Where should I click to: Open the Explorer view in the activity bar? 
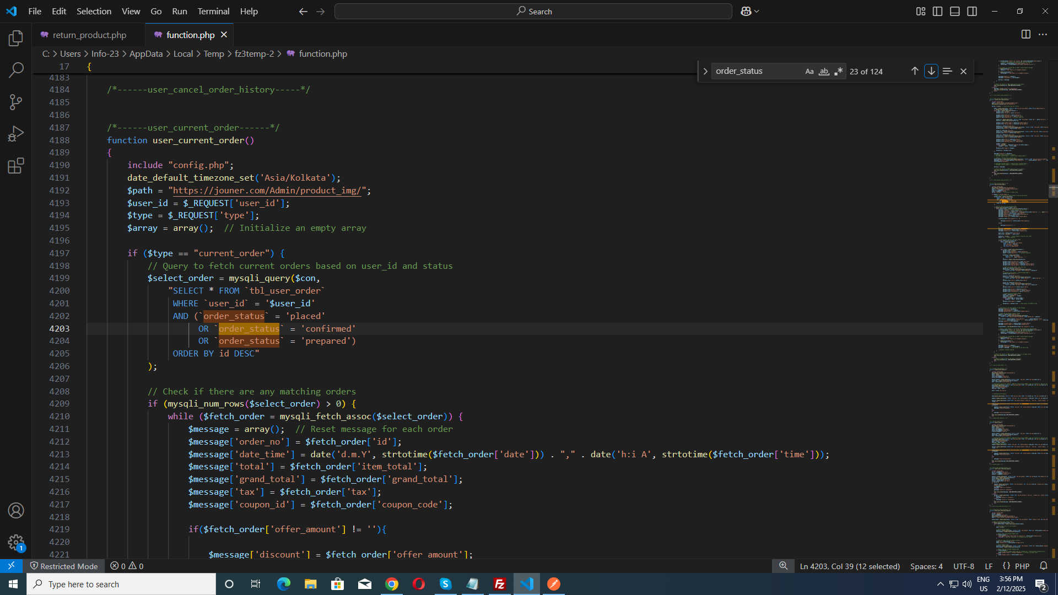(x=16, y=38)
